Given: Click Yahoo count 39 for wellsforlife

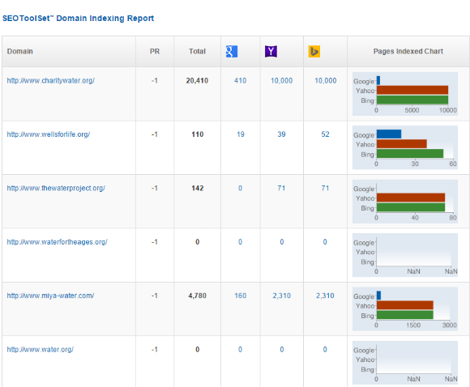Looking at the screenshot, I should click(x=281, y=134).
